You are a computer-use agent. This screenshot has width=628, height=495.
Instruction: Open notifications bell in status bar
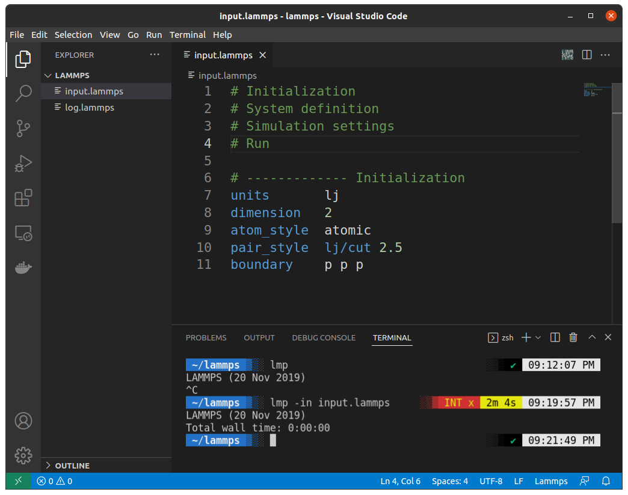tap(606, 481)
